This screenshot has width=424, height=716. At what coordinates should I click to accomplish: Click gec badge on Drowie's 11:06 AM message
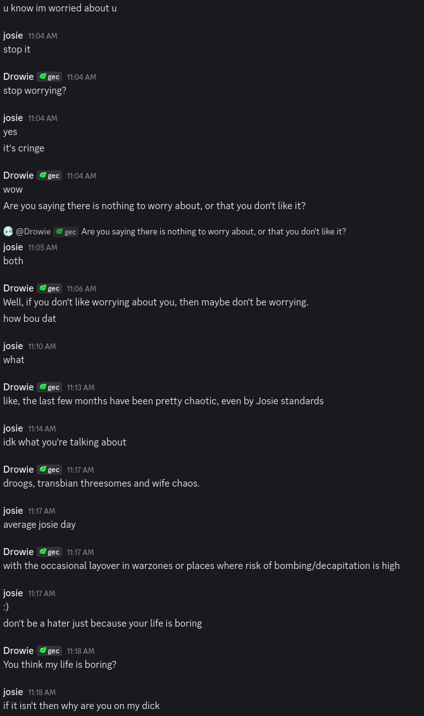49,289
